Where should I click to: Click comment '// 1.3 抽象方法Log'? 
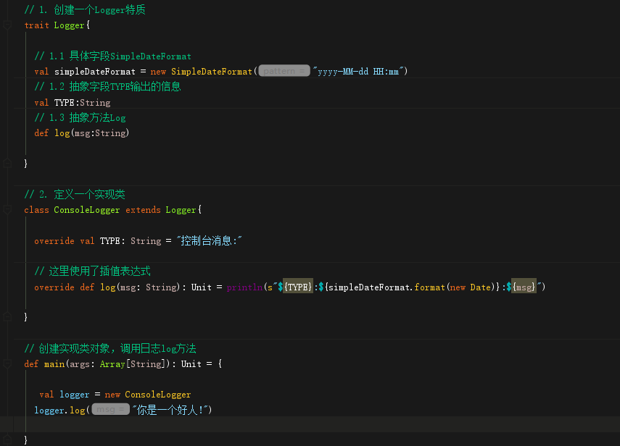[x=80, y=117]
